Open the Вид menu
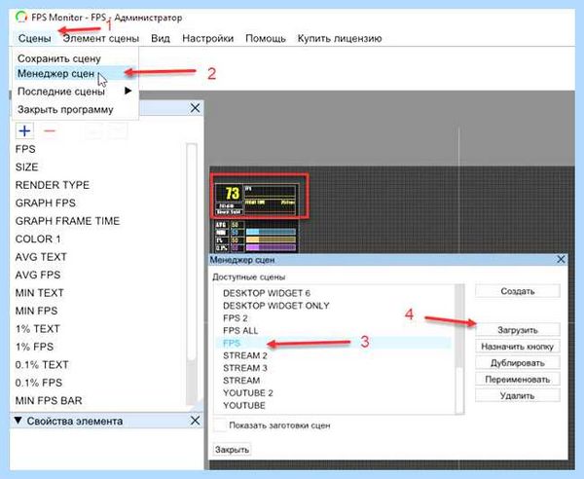The width and height of the screenshot is (584, 479). tap(161, 38)
